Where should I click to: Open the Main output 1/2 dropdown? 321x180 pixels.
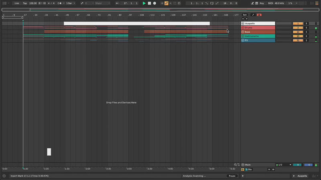click(x=284, y=165)
